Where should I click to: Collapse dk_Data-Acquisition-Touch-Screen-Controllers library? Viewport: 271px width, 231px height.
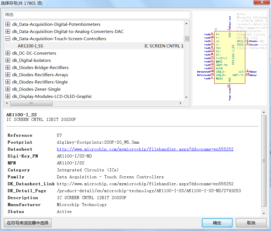8,39
